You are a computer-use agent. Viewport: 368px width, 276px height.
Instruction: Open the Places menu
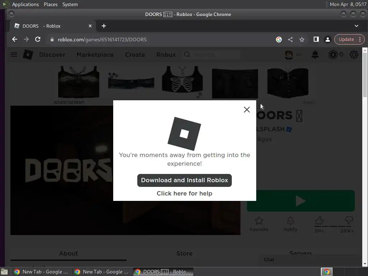tap(50, 4)
